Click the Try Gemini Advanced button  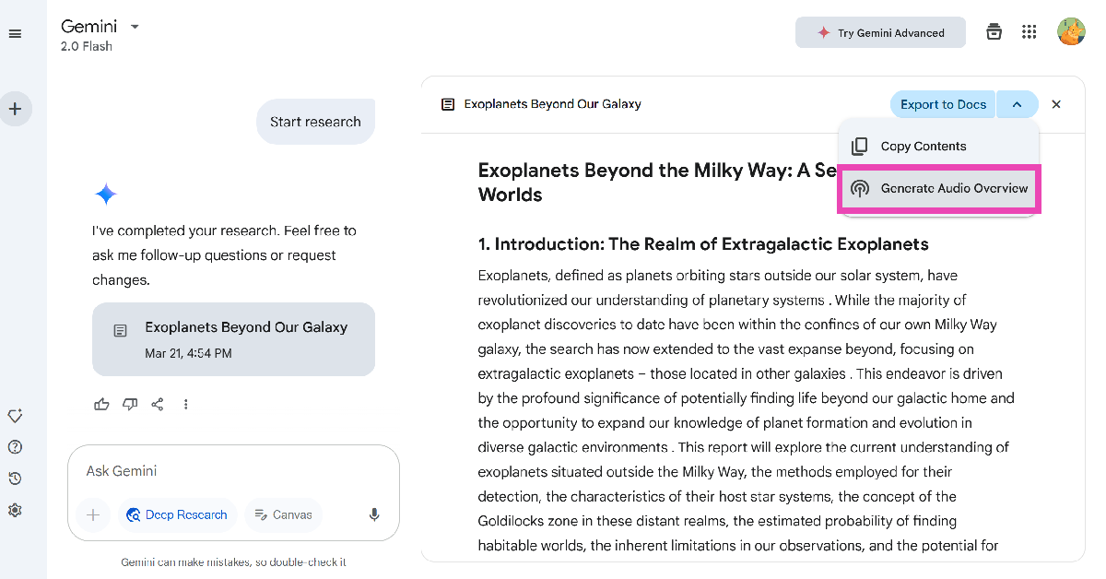(880, 32)
